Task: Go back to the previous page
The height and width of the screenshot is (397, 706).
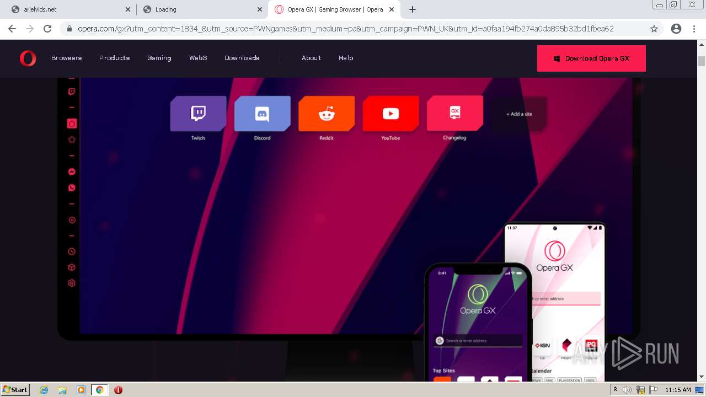Action: tap(12, 29)
